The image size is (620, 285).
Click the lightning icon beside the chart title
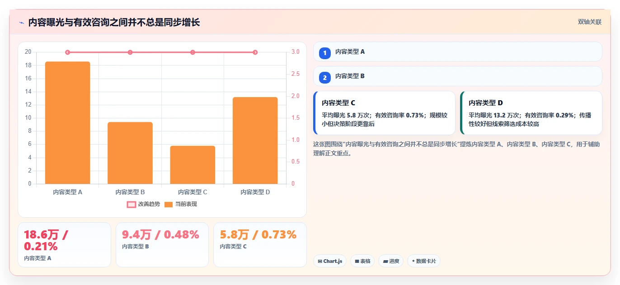coord(22,23)
